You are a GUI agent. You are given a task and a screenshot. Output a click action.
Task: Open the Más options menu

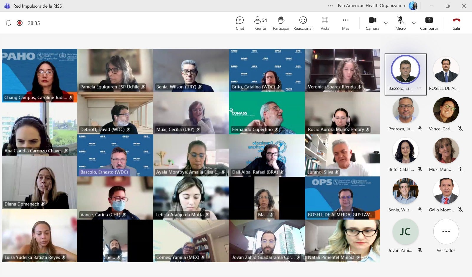coord(345,23)
